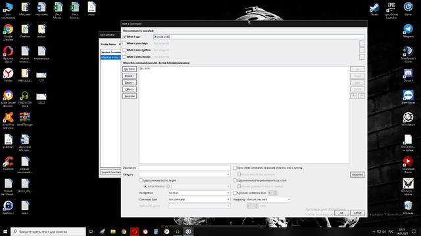This screenshot has height=236, width=421.
Task: Click the undo arrow icon beside sequence list
Action: (354, 96)
